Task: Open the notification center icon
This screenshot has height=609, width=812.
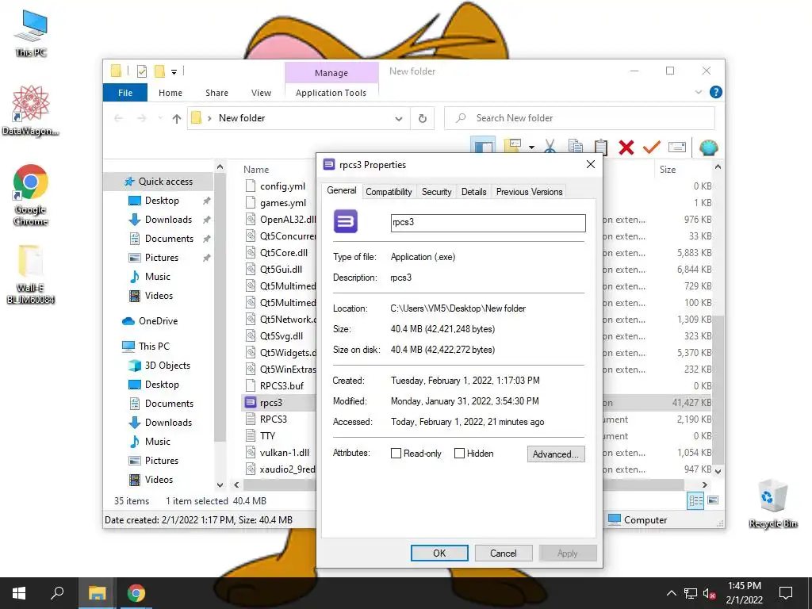Action: click(786, 593)
